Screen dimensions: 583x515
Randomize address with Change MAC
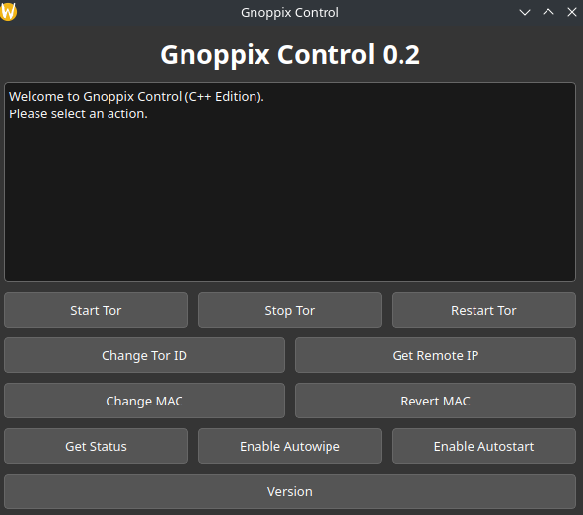[144, 401]
